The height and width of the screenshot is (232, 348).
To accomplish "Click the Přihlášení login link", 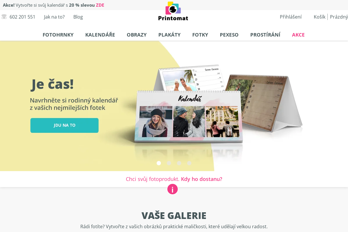I will [291, 17].
